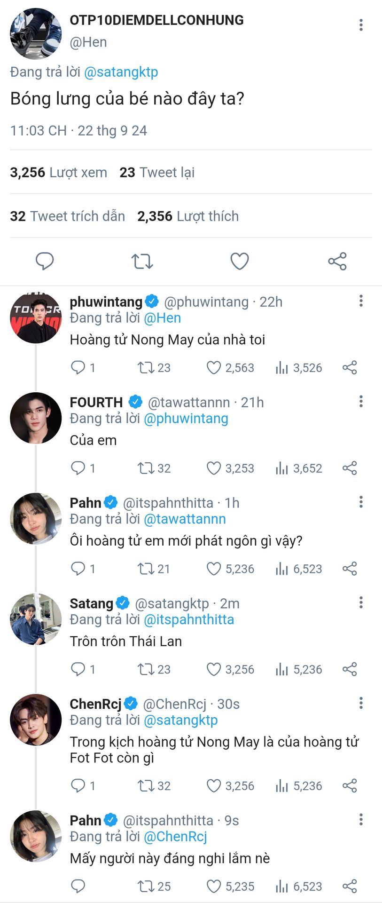Viewport: 382px width, 903px height.
Task: Open the ChenRcj profile picture
Action: (x=36, y=720)
